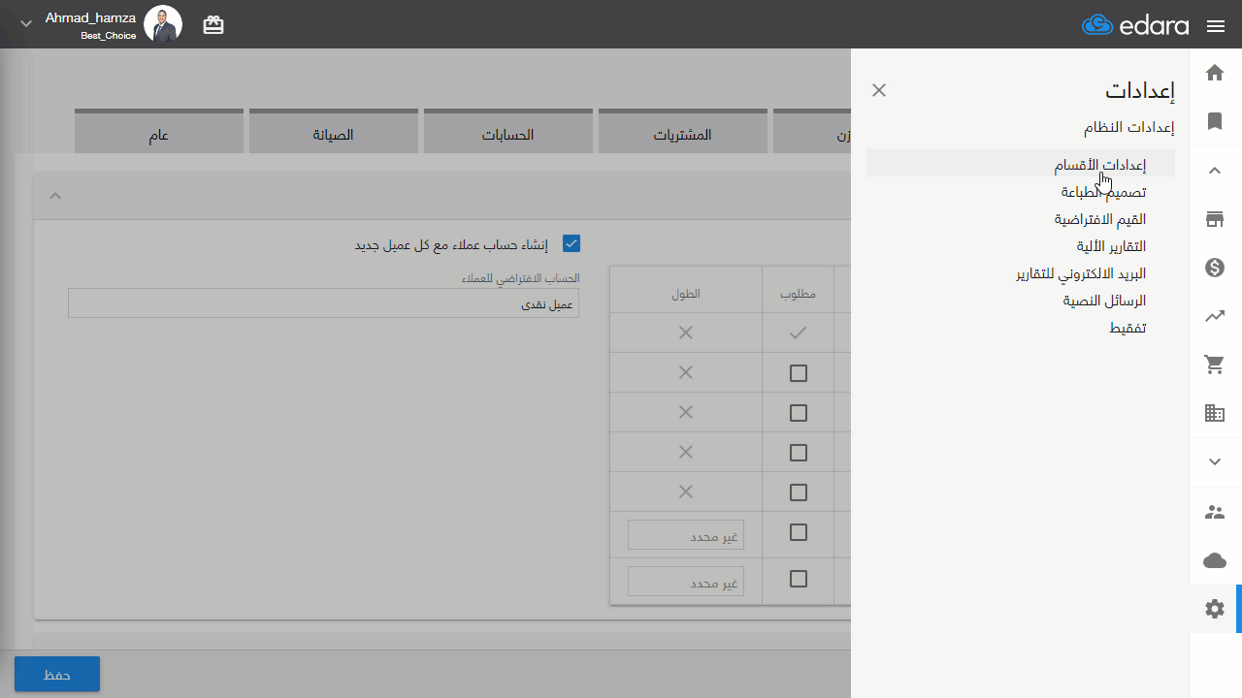Image resolution: width=1242 pixels, height=698 pixels.
Task: Click the Best_Choice company label
Action: click(109, 35)
